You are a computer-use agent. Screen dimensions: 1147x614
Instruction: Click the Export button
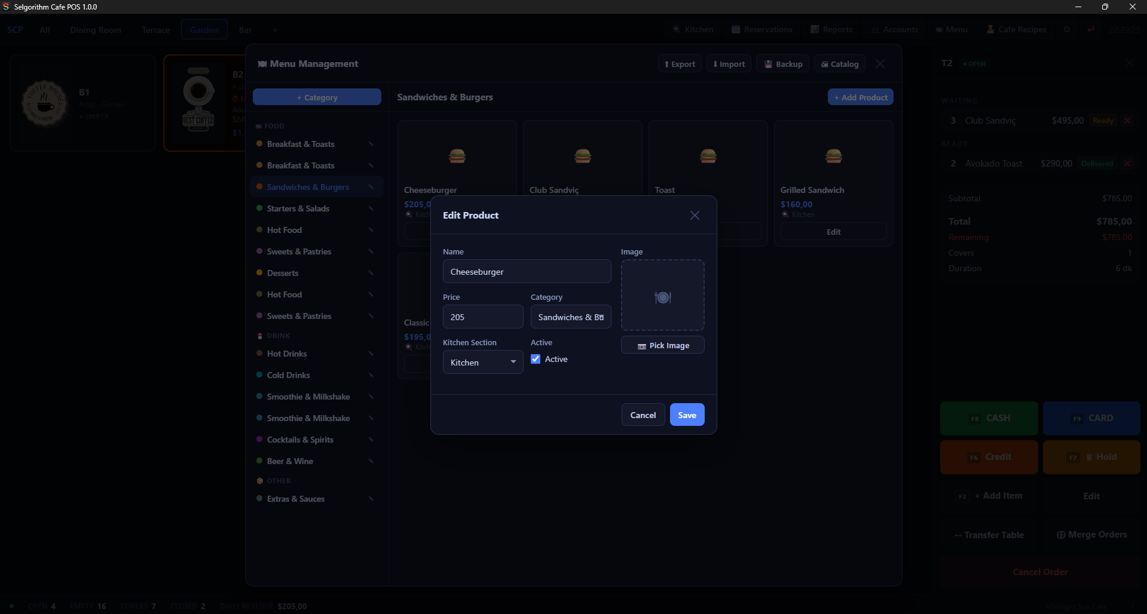(x=680, y=64)
